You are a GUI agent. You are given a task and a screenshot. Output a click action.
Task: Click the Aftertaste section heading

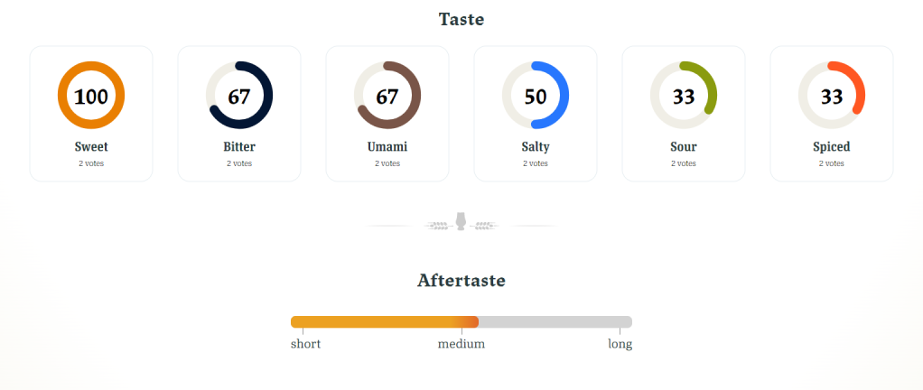(461, 280)
